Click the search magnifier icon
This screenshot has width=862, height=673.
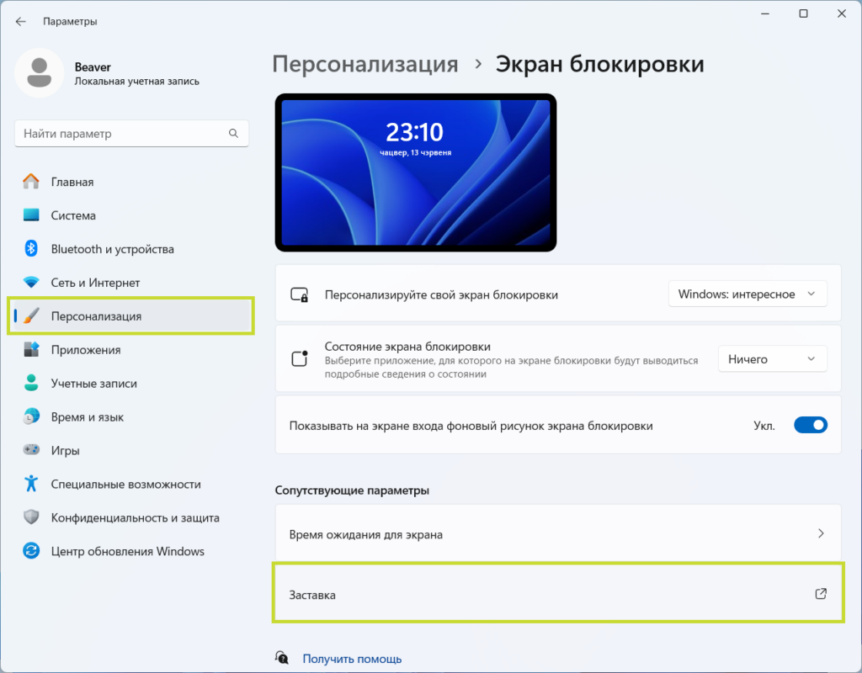coord(234,134)
